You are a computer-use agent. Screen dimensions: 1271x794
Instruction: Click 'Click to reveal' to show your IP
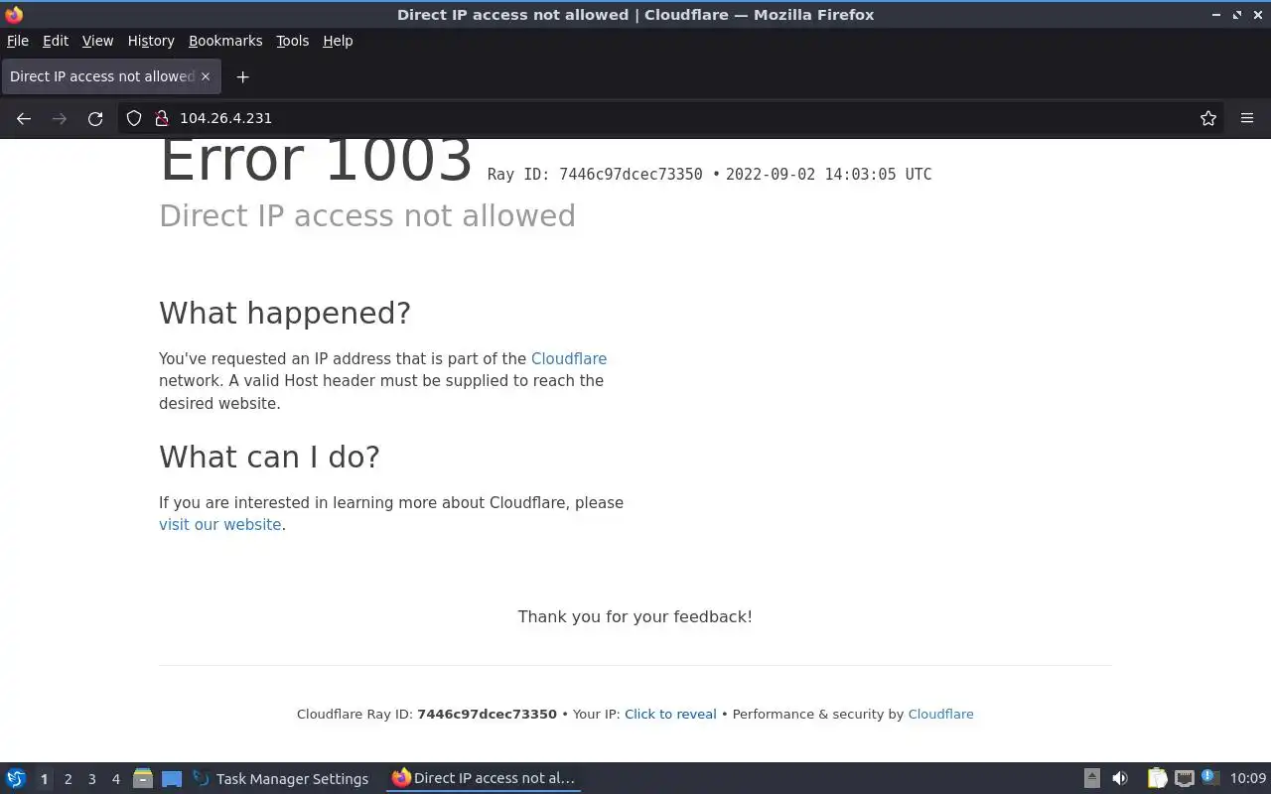click(x=670, y=714)
